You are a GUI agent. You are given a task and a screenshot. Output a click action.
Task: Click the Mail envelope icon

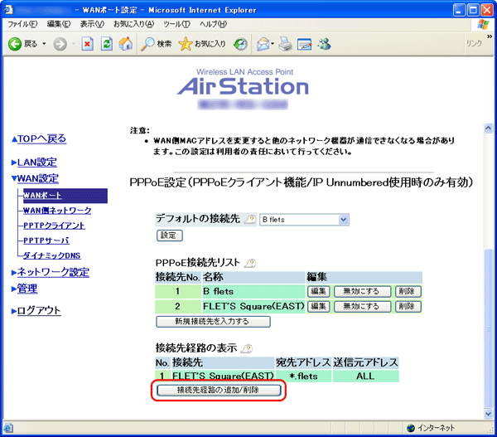(263, 44)
